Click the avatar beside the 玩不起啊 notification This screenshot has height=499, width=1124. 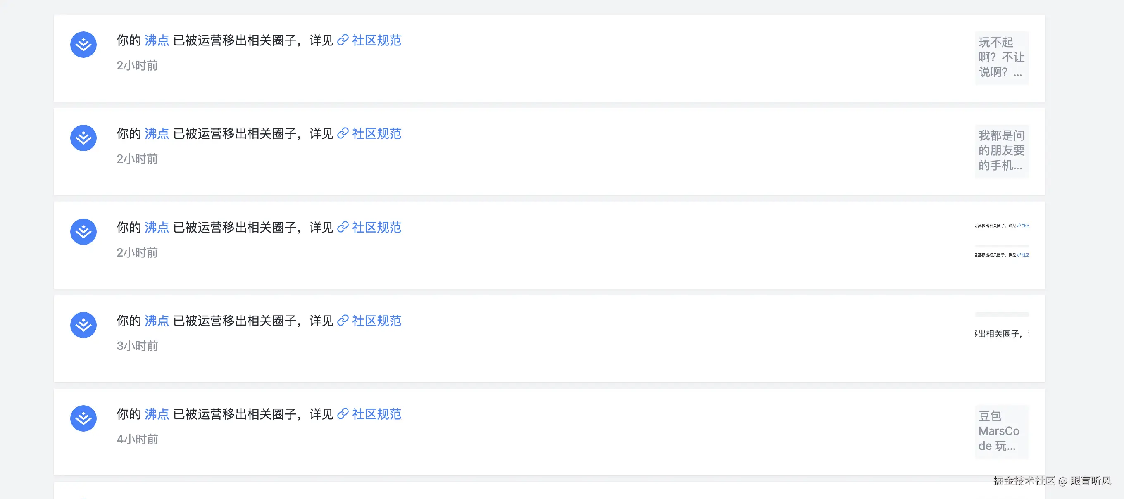(83, 45)
